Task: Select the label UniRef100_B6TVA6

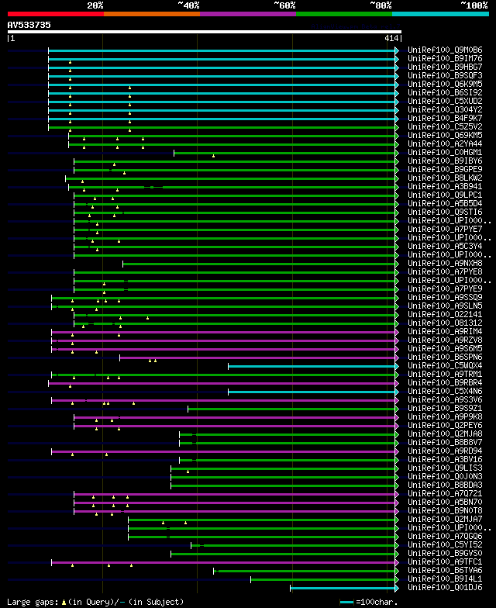Action: coord(445,571)
